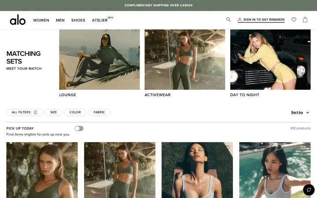Click the Meet Your Match subtitle
Image resolution: width=317 pixels, height=198 pixels.
pos(24,69)
